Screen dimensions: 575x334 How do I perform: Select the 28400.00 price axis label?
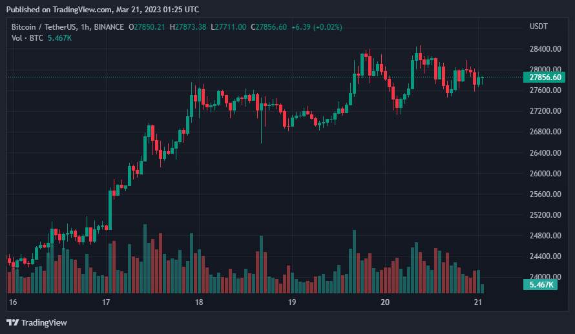(x=545, y=48)
